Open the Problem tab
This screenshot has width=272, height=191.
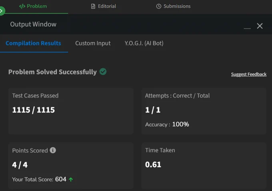click(x=33, y=6)
